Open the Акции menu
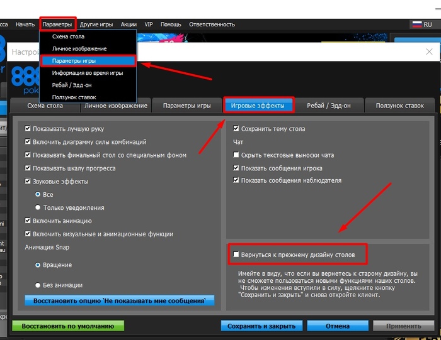Viewport: 441px width, 340px height. pos(129,25)
